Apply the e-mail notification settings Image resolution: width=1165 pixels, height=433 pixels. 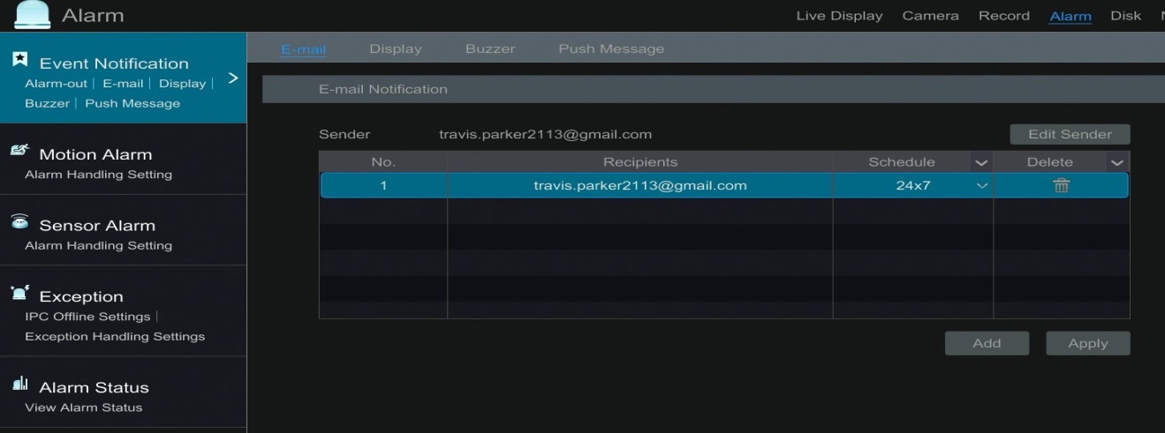[1088, 343]
